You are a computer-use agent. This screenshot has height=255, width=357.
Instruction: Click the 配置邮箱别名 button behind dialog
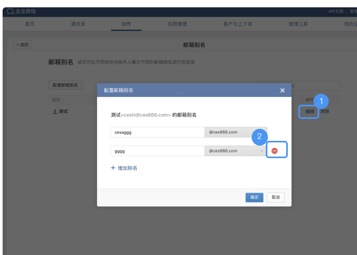click(66, 85)
